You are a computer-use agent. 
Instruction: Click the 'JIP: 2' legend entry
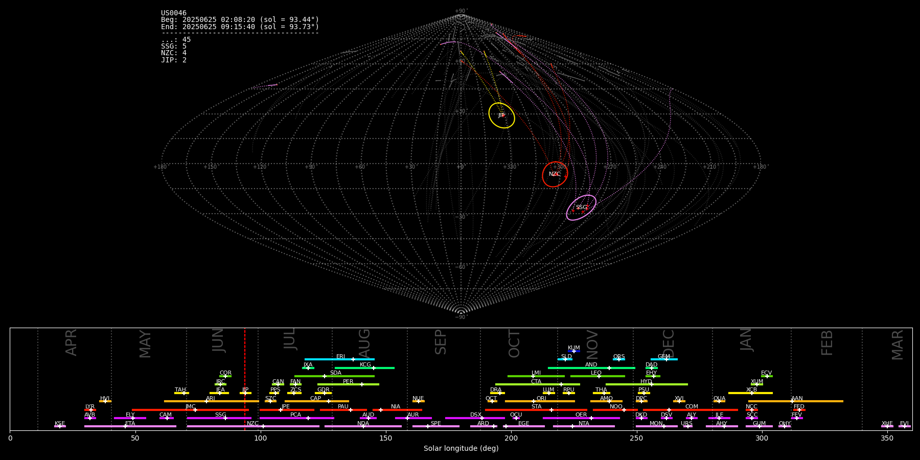pyautogui.click(x=174, y=60)
